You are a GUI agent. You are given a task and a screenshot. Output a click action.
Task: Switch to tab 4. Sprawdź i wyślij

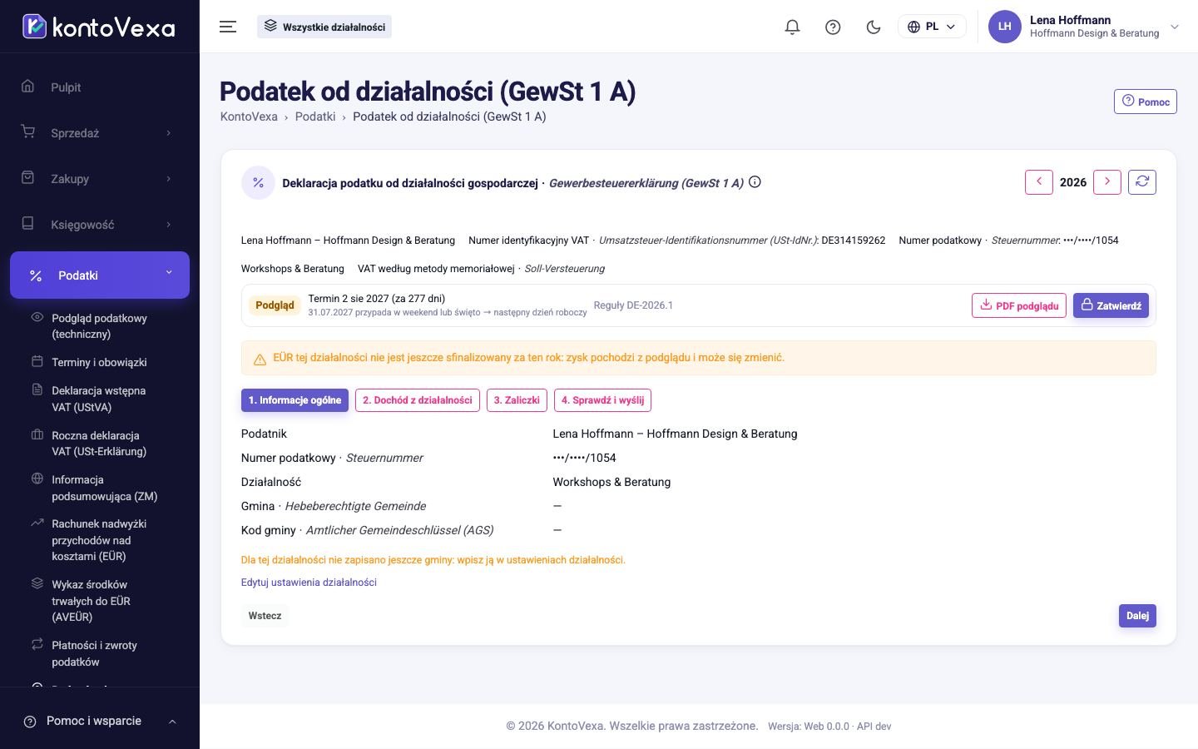pos(602,400)
